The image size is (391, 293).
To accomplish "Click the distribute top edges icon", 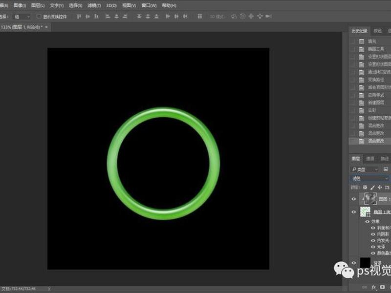I will click(x=139, y=17).
